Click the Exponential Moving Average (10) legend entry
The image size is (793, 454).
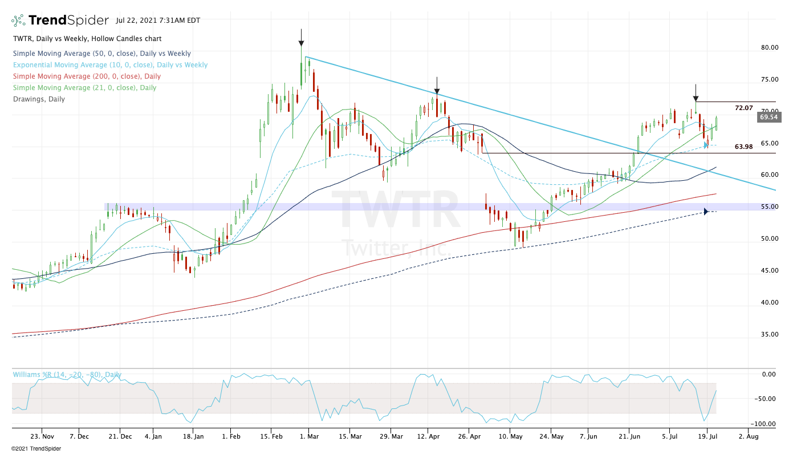coord(110,65)
